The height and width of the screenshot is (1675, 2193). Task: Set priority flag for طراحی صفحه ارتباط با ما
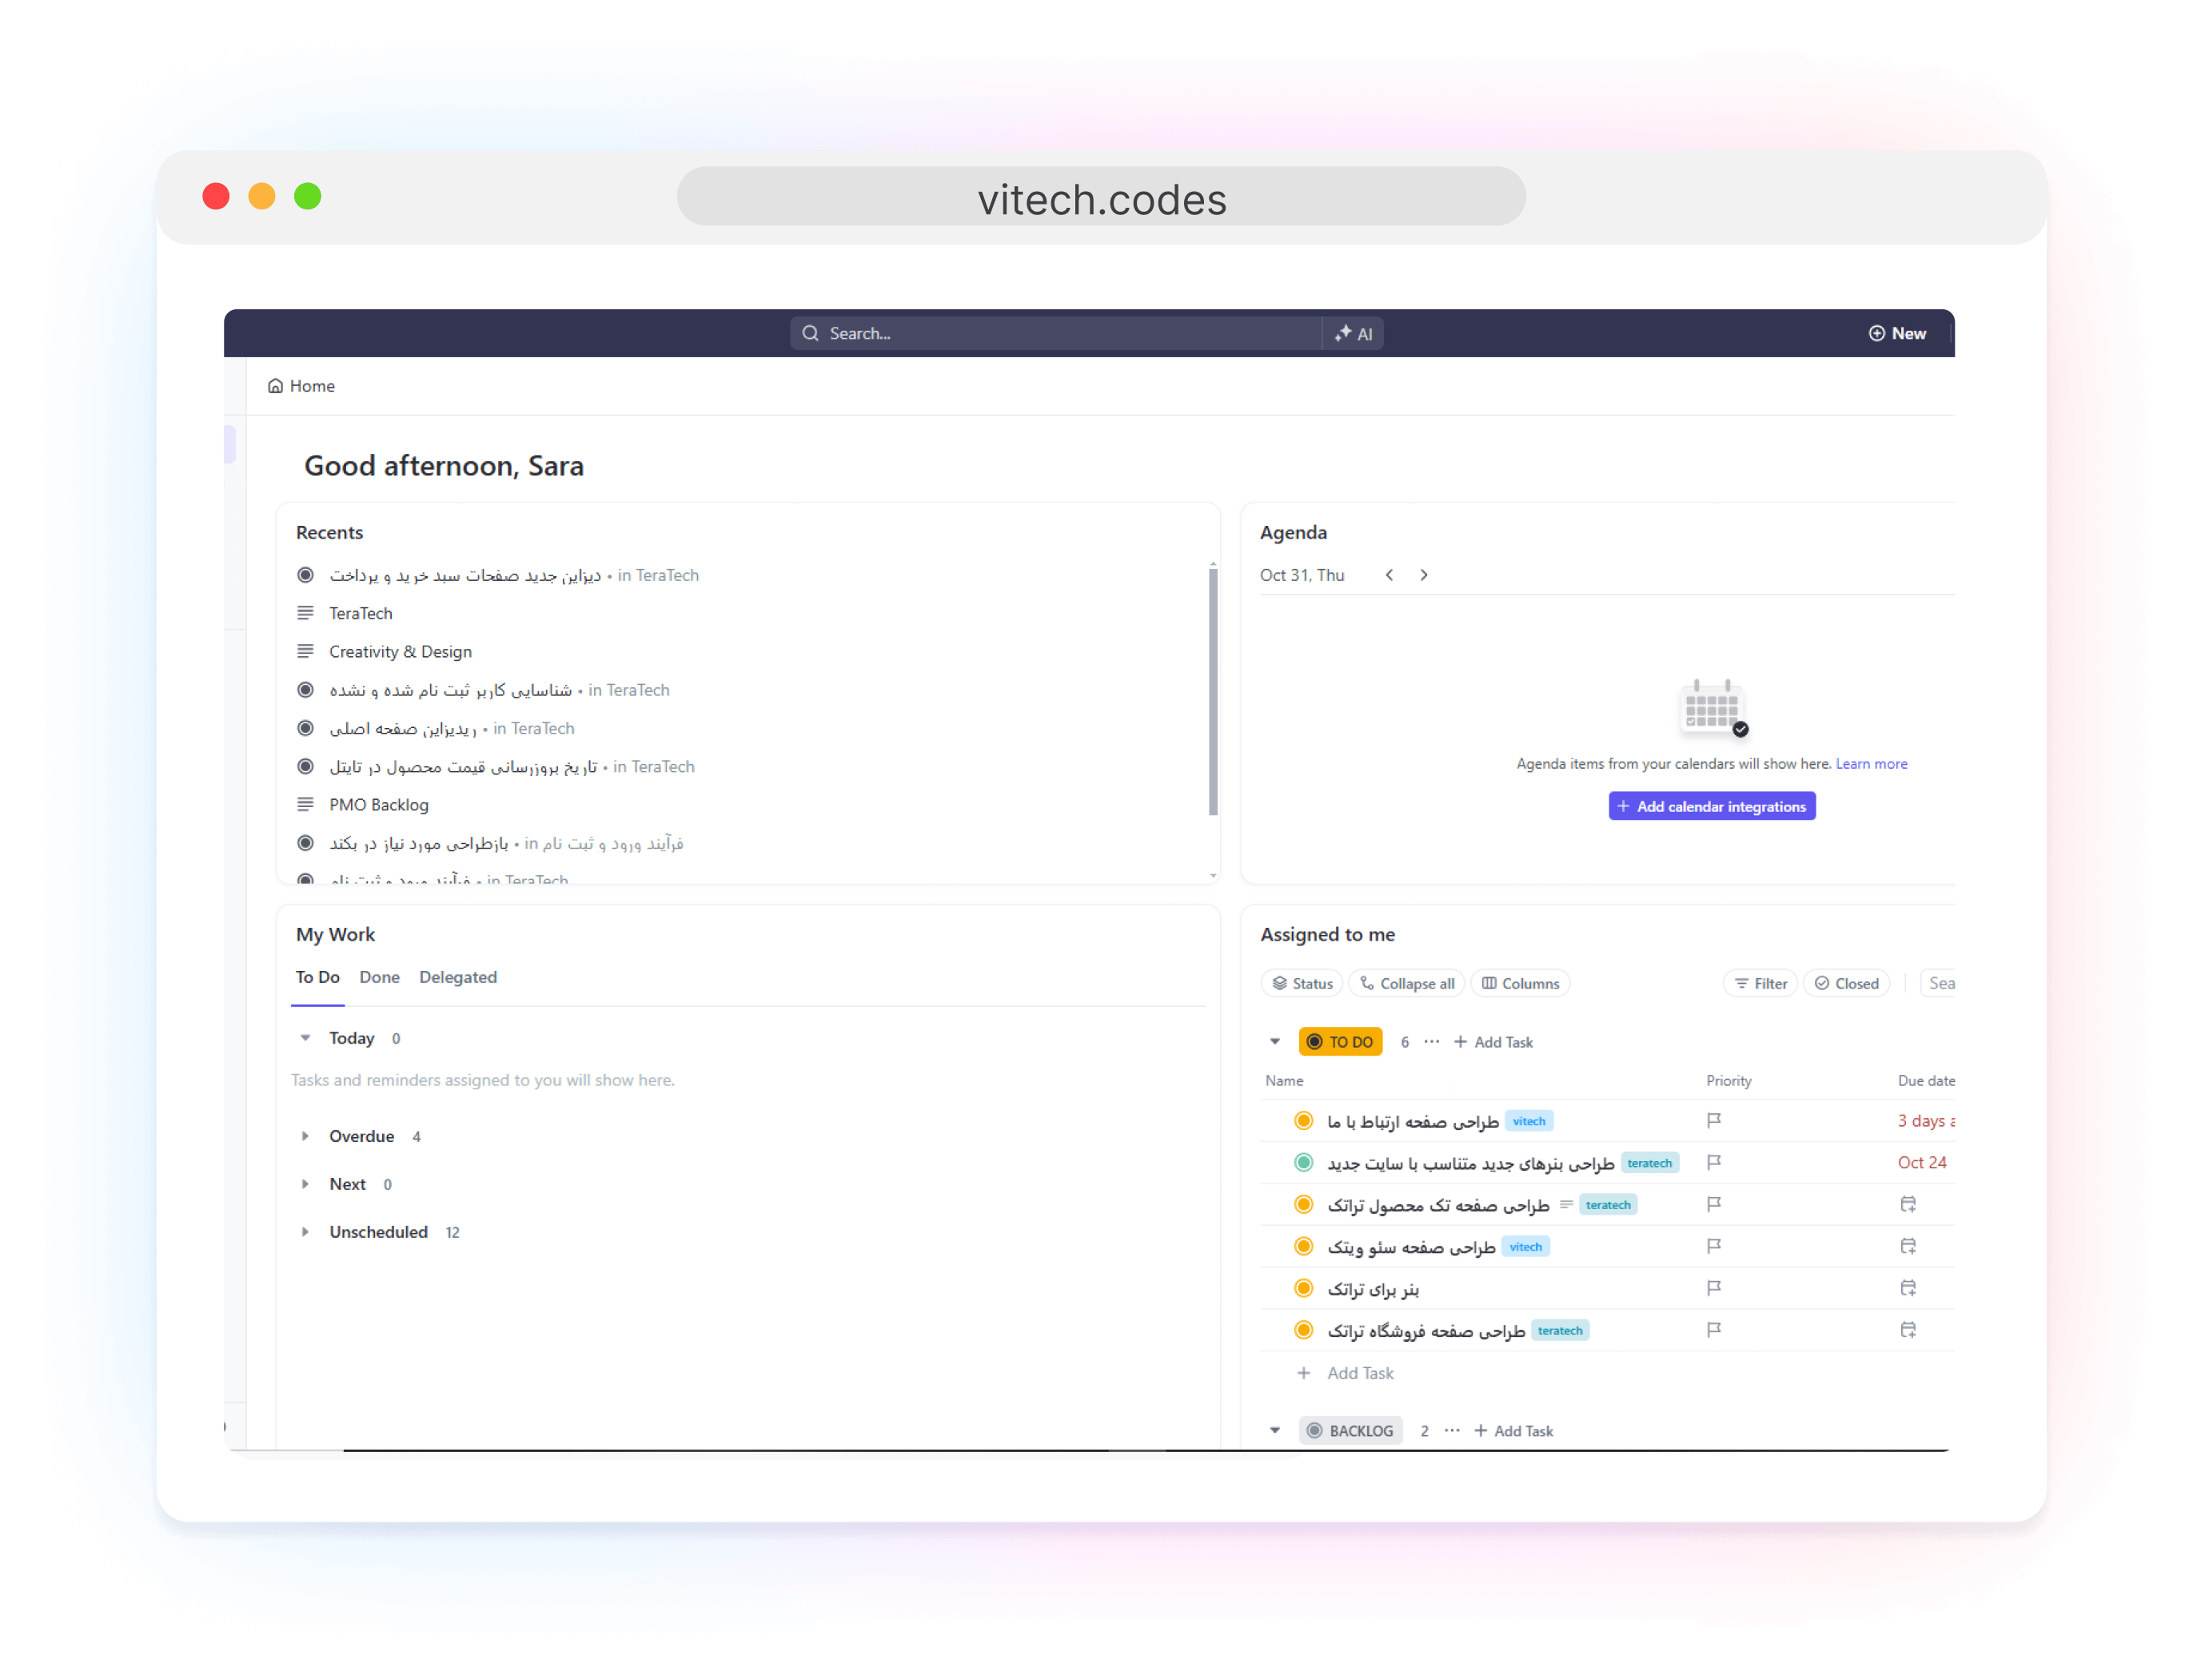pyautogui.click(x=1713, y=1120)
